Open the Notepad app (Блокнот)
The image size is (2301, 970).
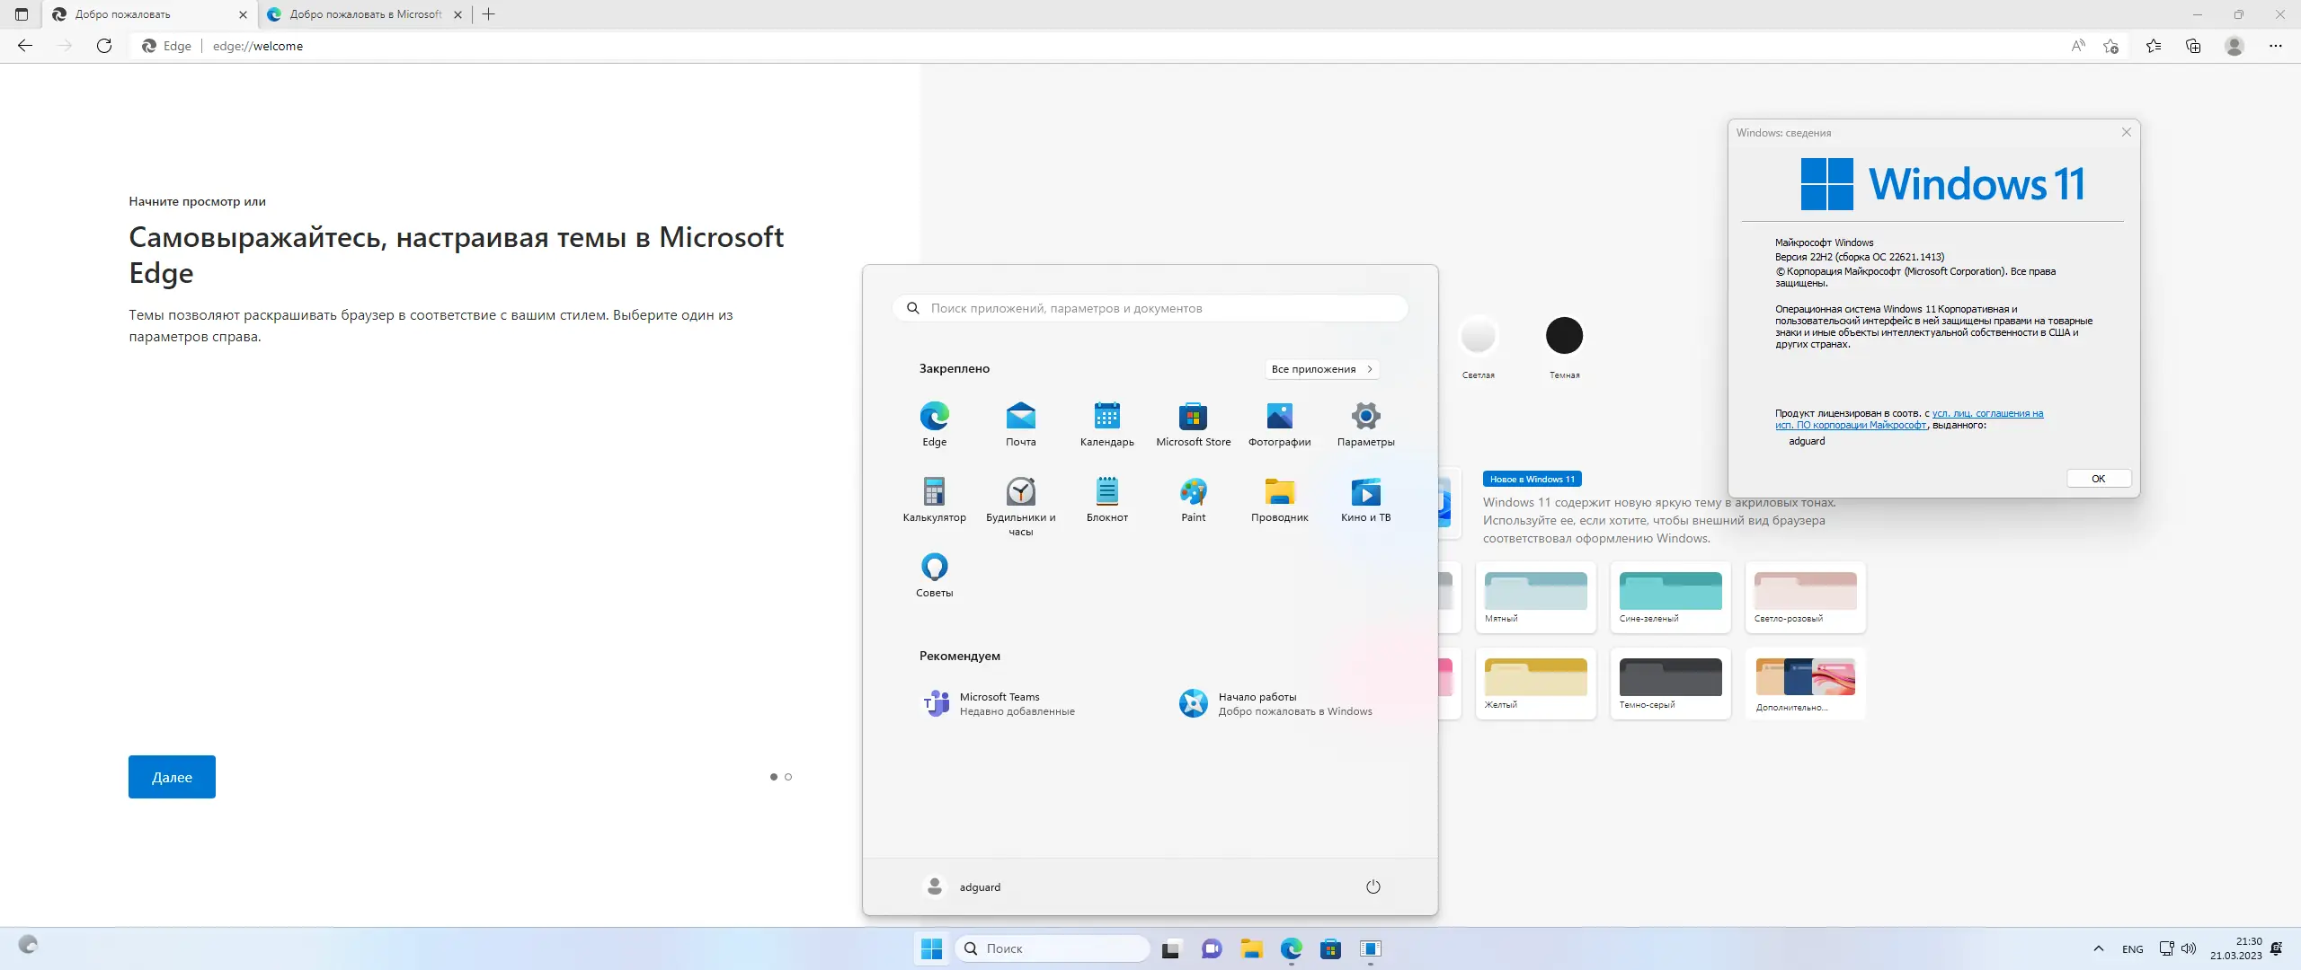coord(1106,493)
